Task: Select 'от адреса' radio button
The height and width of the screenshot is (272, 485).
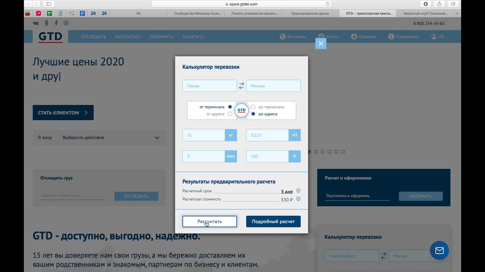Action: tap(230, 114)
